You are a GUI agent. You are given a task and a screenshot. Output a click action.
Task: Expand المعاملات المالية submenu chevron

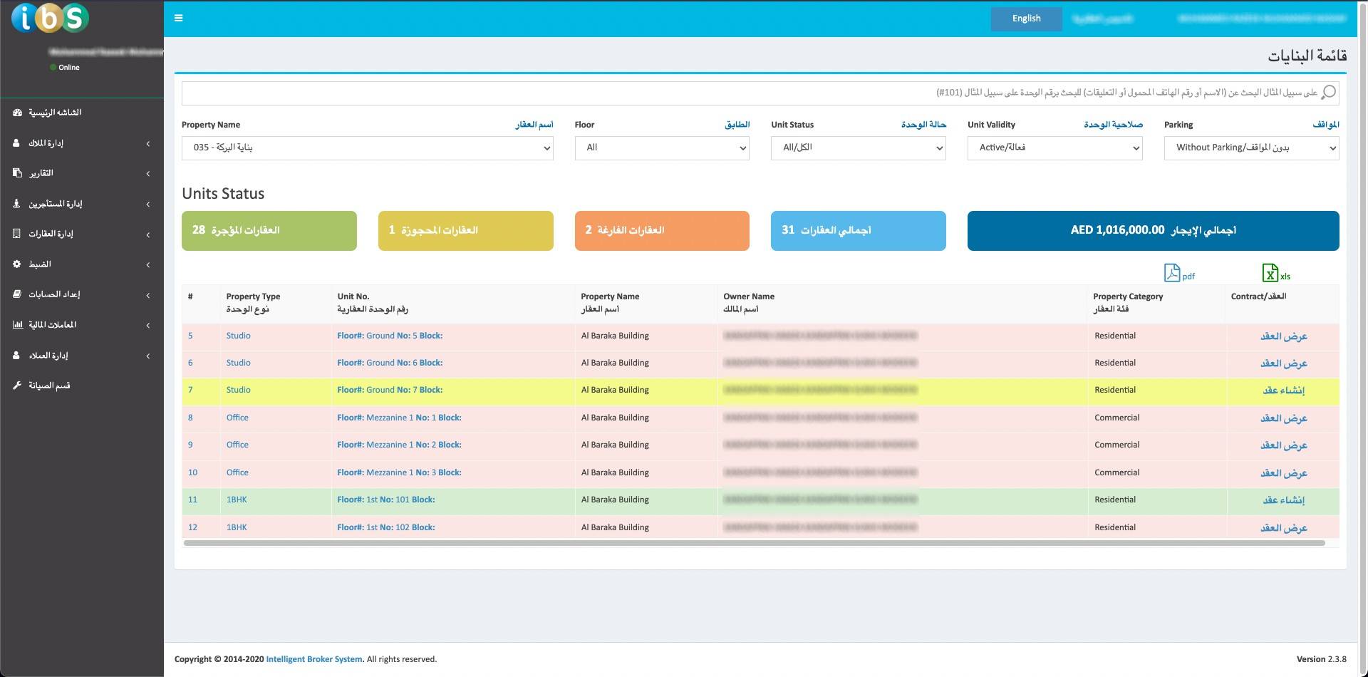click(x=148, y=326)
